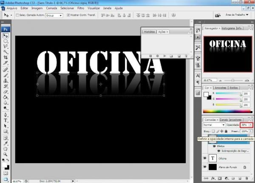Click the Actions panel play button
This screenshot has height=183, width=255.
point(164,56)
